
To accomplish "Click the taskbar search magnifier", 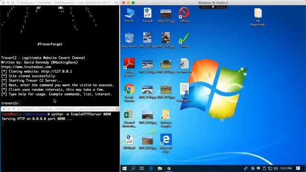I will coord(133,168).
